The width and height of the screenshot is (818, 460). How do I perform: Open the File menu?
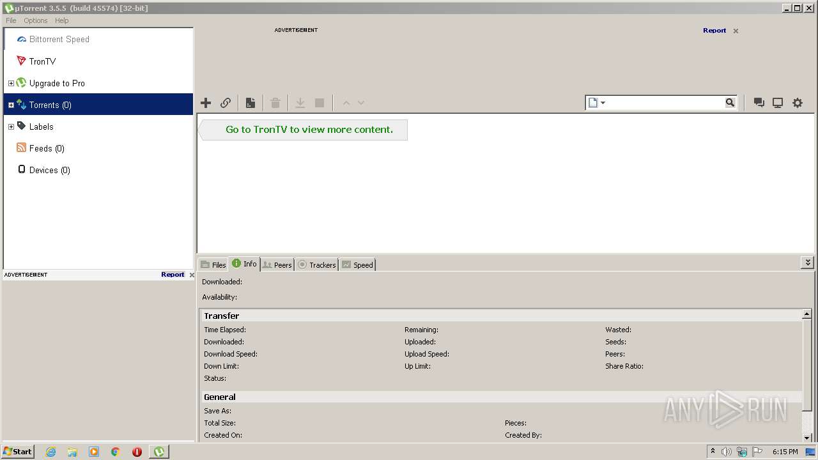(x=11, y=20)
